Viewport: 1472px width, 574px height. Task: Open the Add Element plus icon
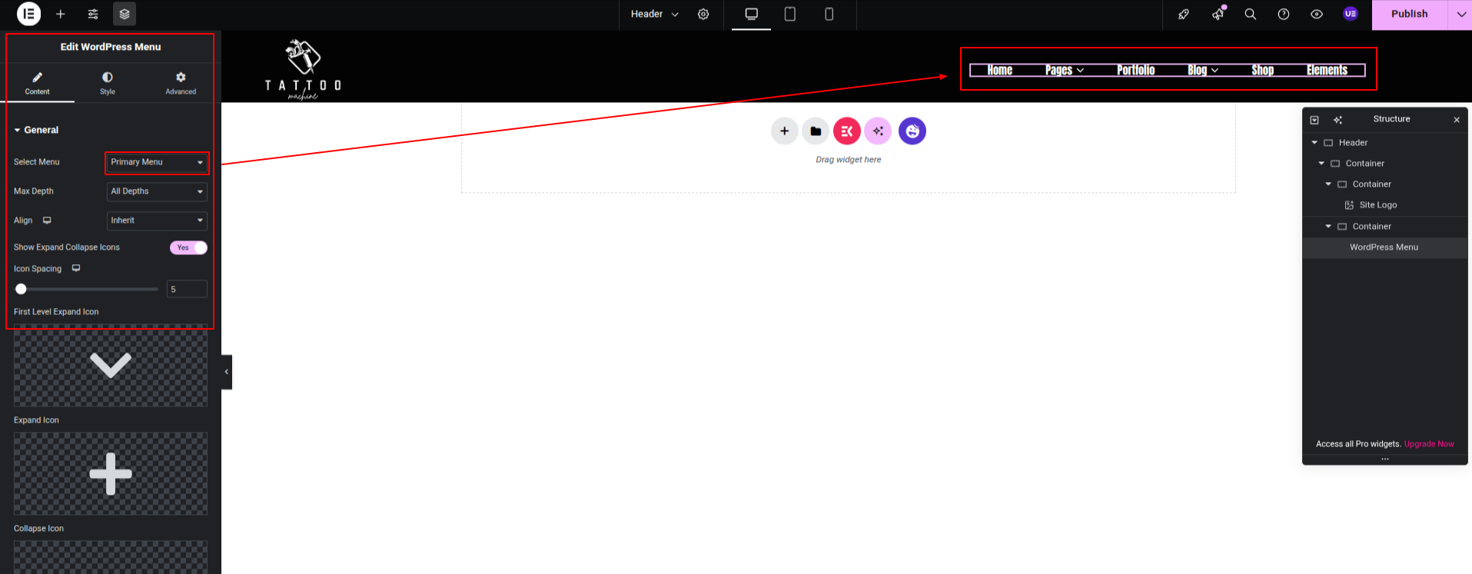tap(61, 14)
